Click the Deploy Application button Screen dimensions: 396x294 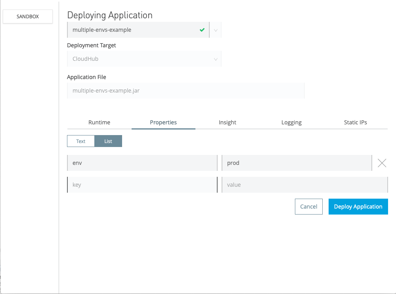click(x=358, y=206)
